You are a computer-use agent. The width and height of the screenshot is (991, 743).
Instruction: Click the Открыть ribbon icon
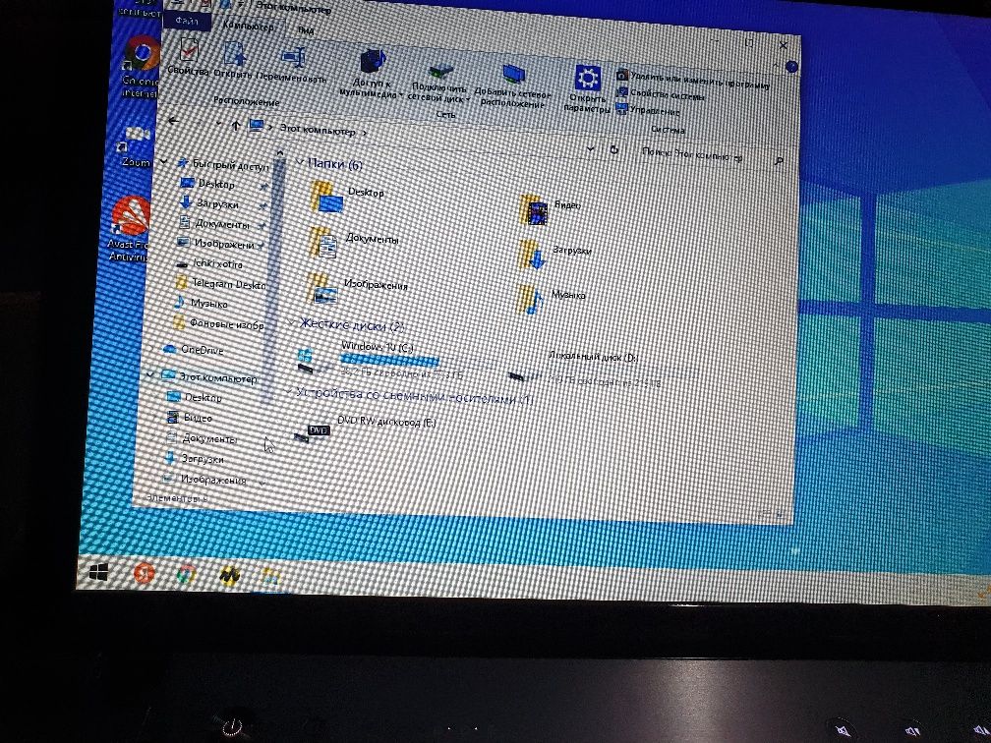233,60
